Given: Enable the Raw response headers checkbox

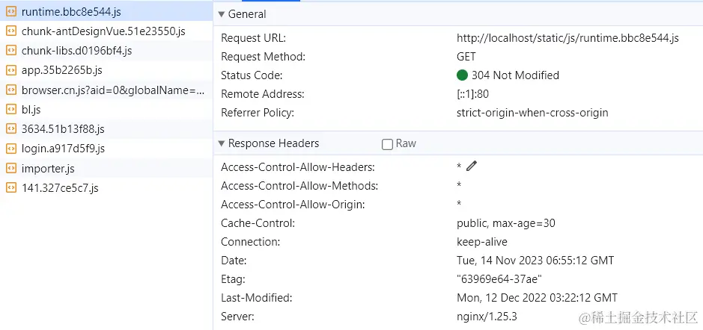Looking at the screenshot, I should [x=387, y=144].
